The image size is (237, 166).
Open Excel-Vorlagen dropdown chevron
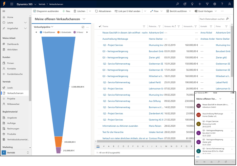216,11
